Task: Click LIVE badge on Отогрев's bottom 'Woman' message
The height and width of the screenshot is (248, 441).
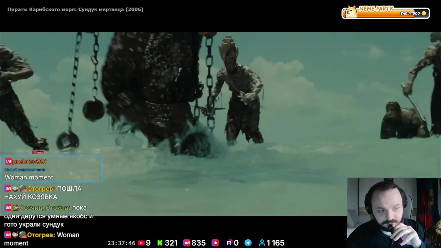Action: point(8,235)
